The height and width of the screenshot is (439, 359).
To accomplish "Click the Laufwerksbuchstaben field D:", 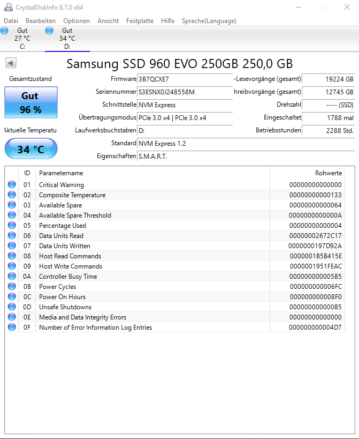I will [185, 131].
